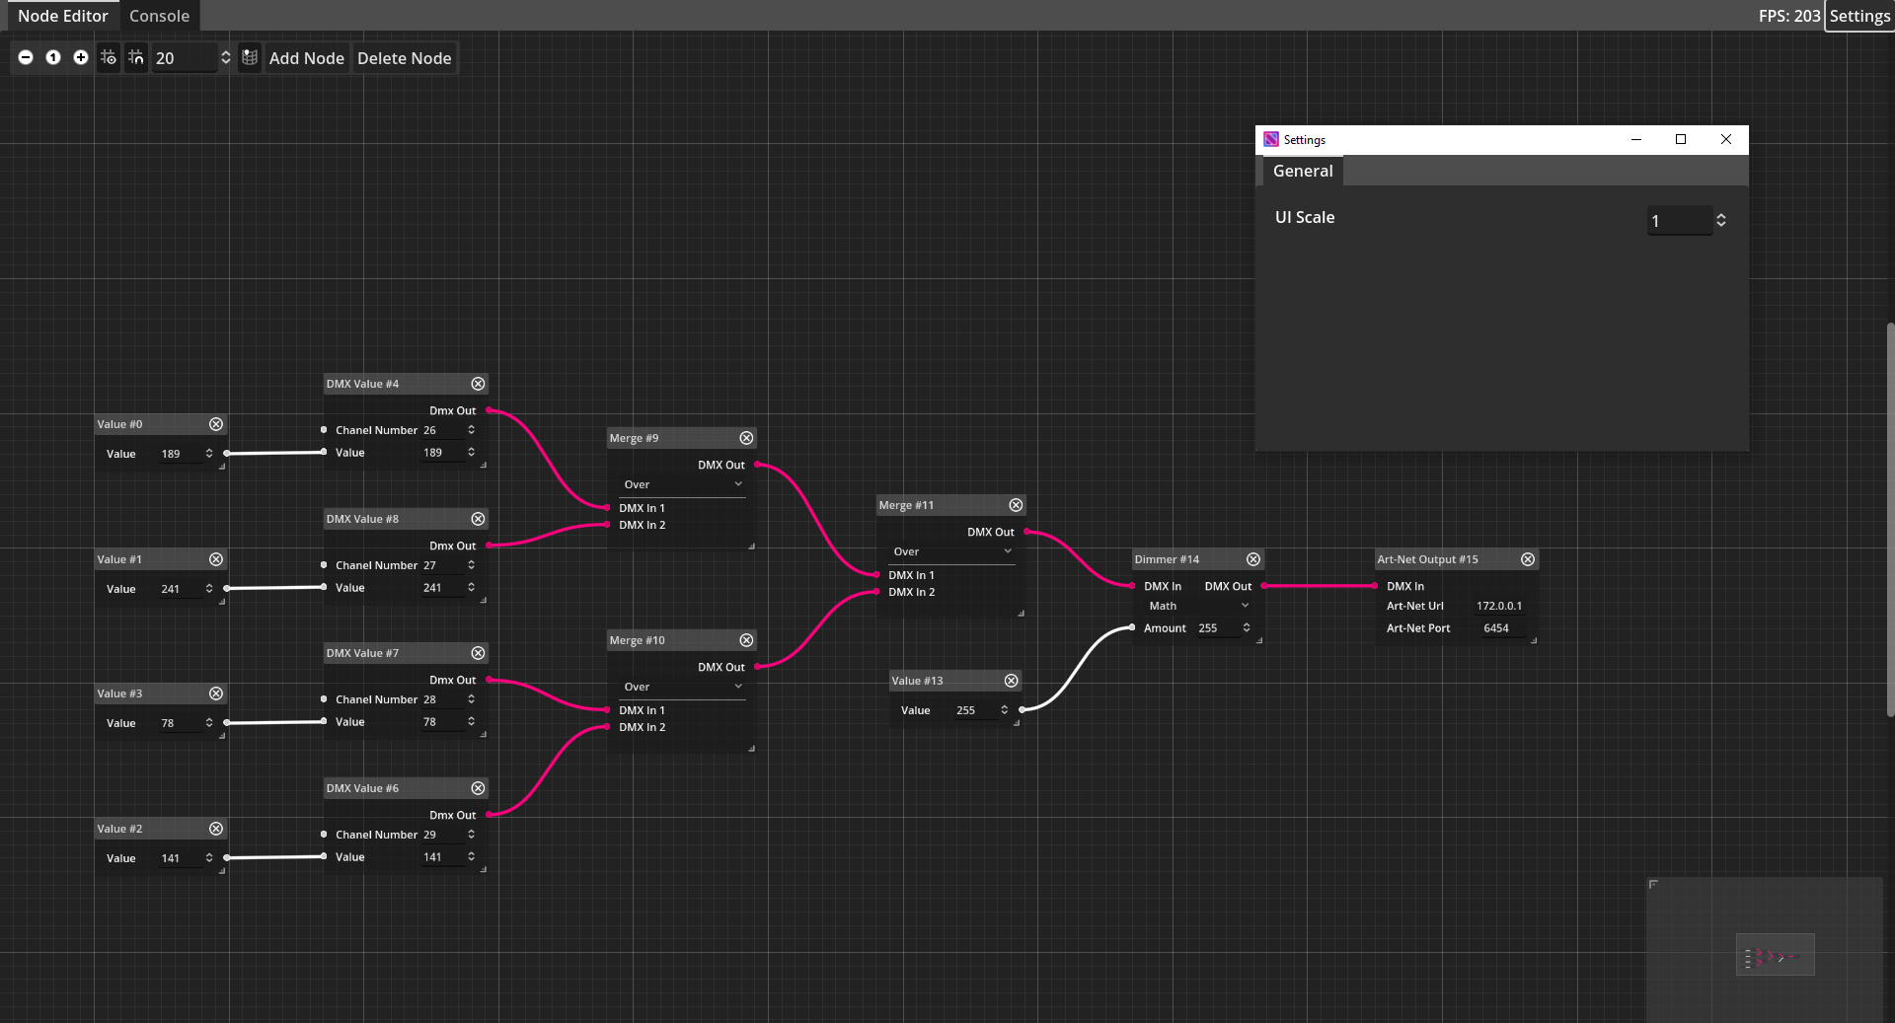Click the Add Node button

tap(306, 57)
